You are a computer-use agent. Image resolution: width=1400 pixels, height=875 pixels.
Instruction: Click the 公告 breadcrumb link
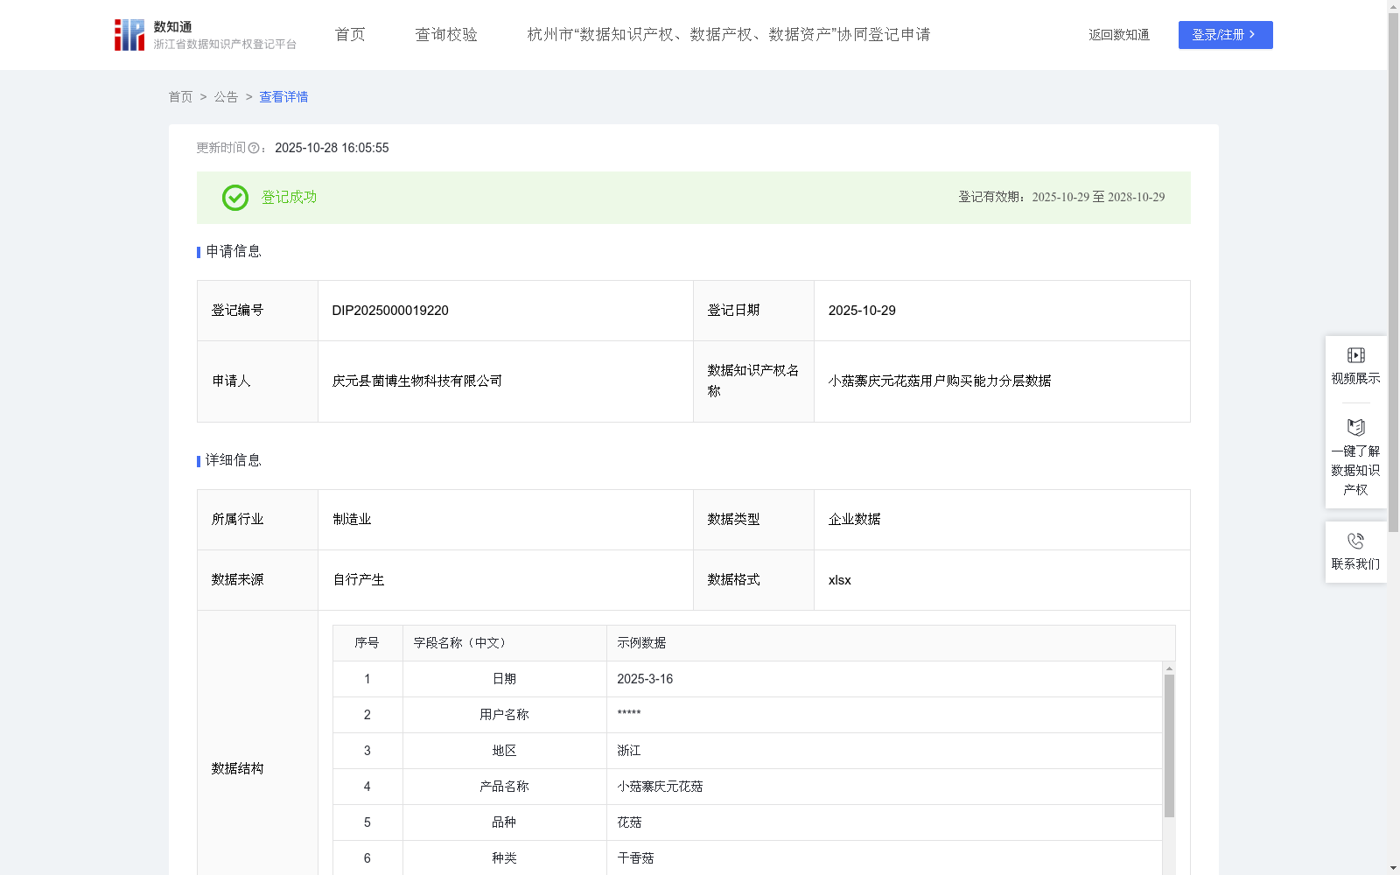coord(226,97)
